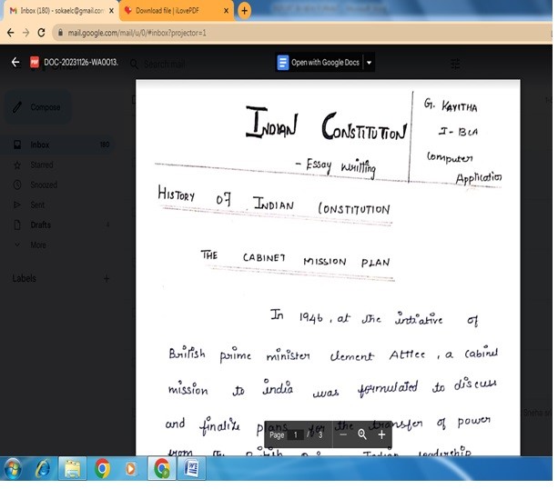Reload the current browser page
558x489 pixels.
coord(42,32)
